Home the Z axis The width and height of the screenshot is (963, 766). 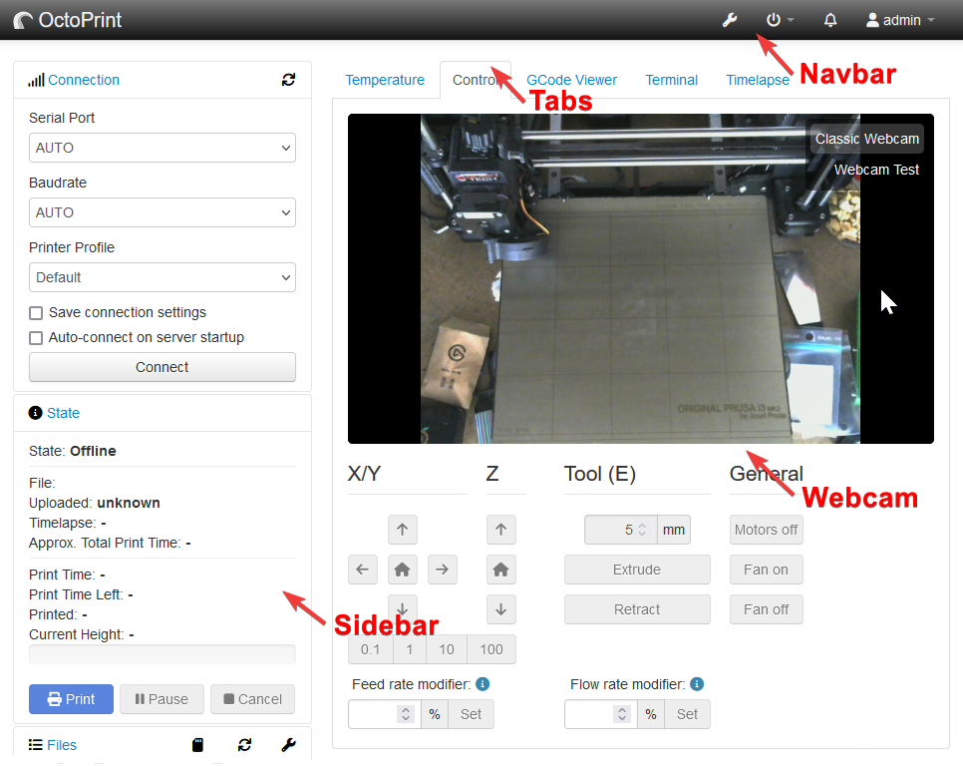(x=500, y=570)
